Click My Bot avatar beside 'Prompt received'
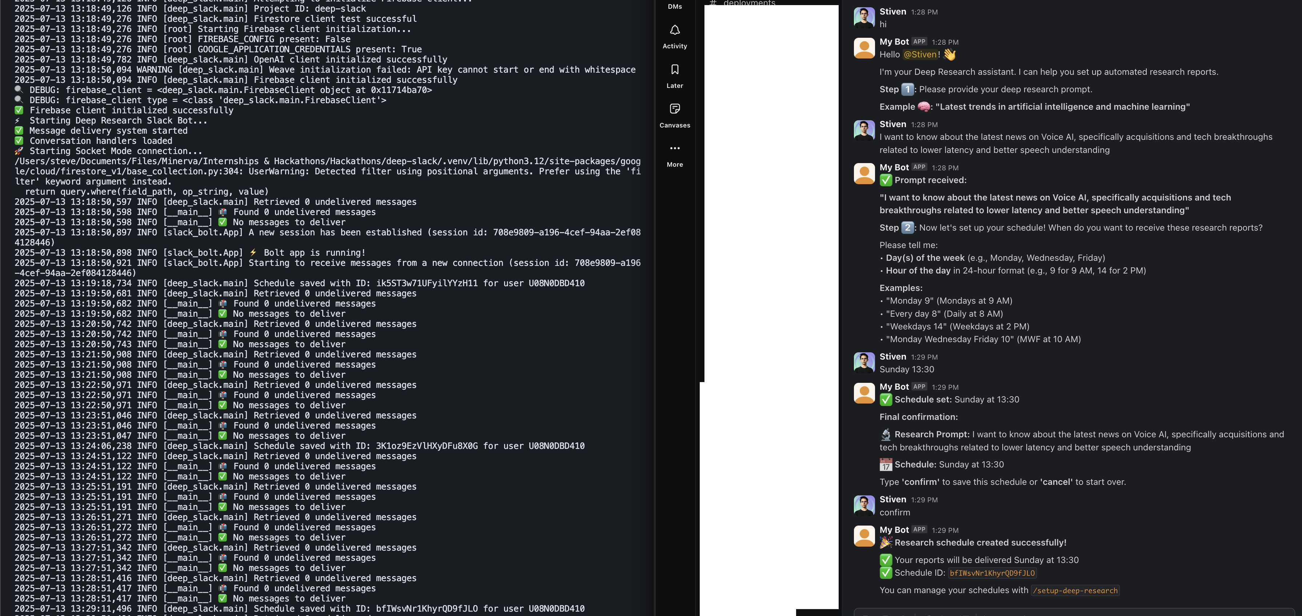The image size is (1302, 616). (864, 173)
